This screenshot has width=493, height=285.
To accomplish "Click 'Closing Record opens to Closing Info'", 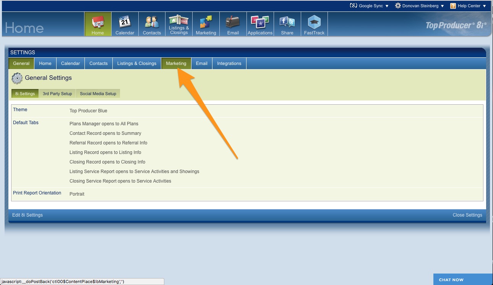I will pos(107,162).
